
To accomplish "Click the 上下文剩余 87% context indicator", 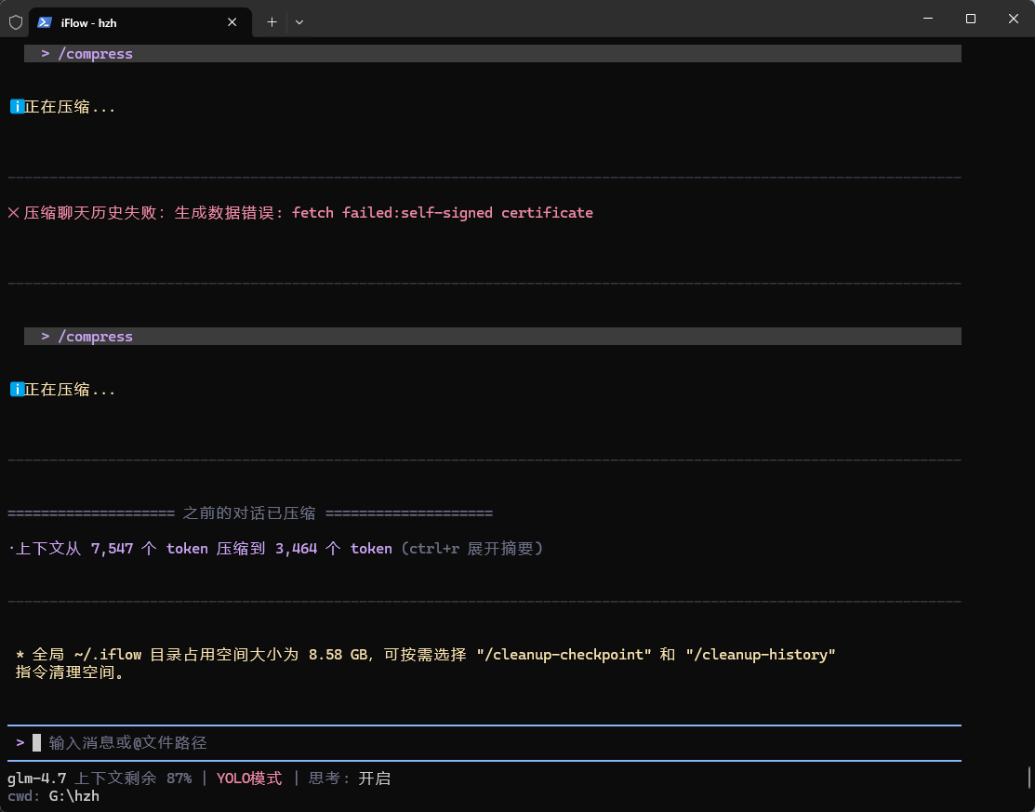I will (x=134, y=779).
